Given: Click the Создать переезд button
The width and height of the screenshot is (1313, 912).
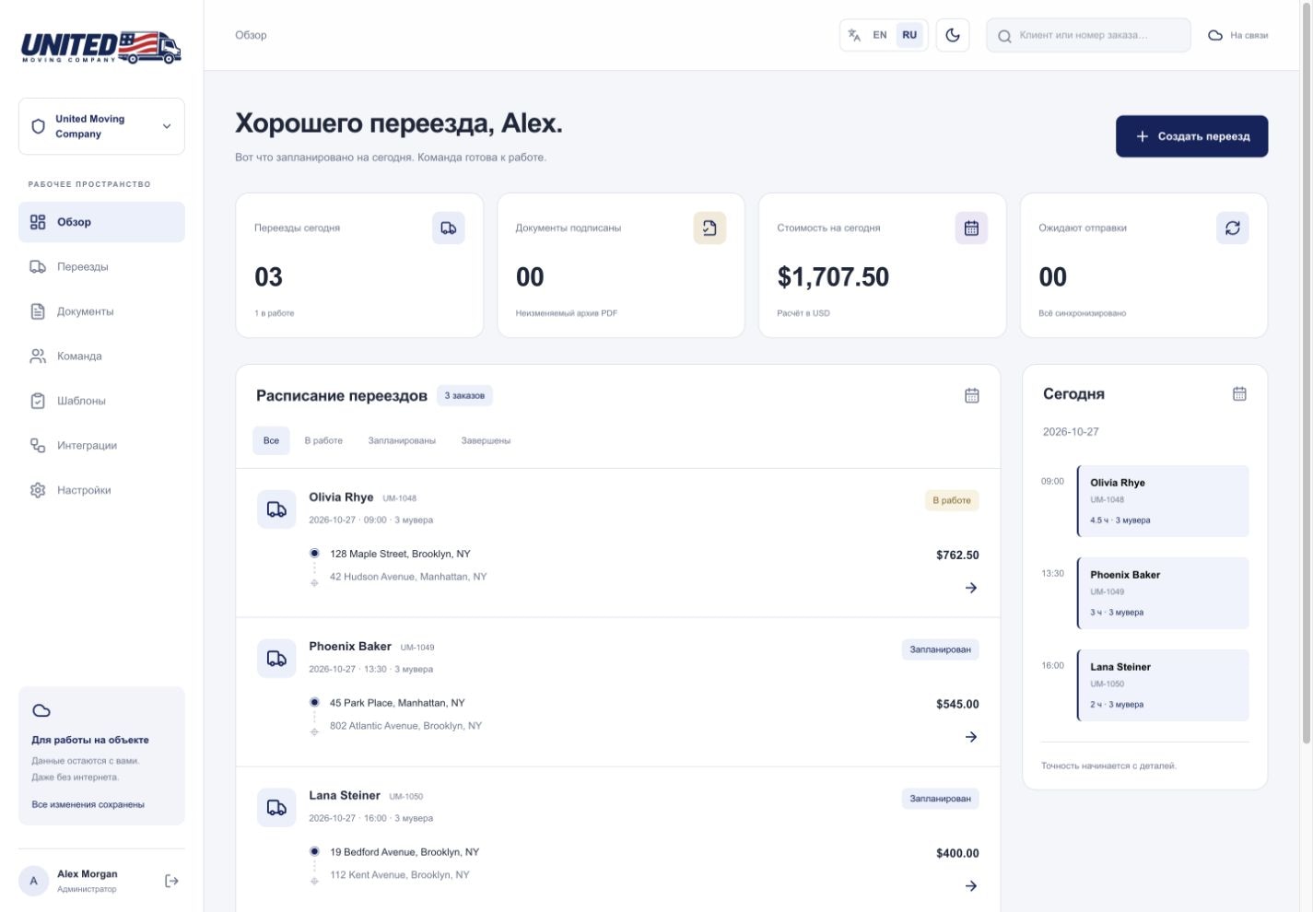Looking at the screenshot, I should click(x=1191, y=136).
